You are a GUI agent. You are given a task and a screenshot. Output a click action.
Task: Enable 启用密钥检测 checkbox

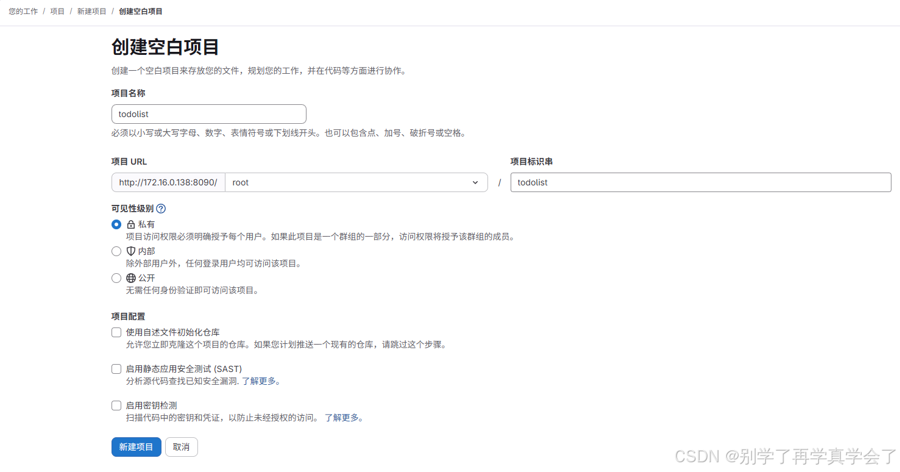pos(116,405)
